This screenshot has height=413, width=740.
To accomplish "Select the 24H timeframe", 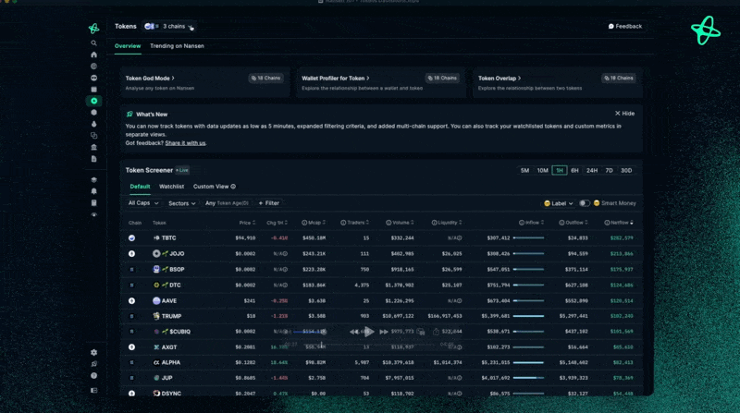I will 592,171.
